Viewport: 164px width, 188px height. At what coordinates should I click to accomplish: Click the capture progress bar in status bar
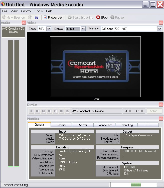(x=134, y=184)
